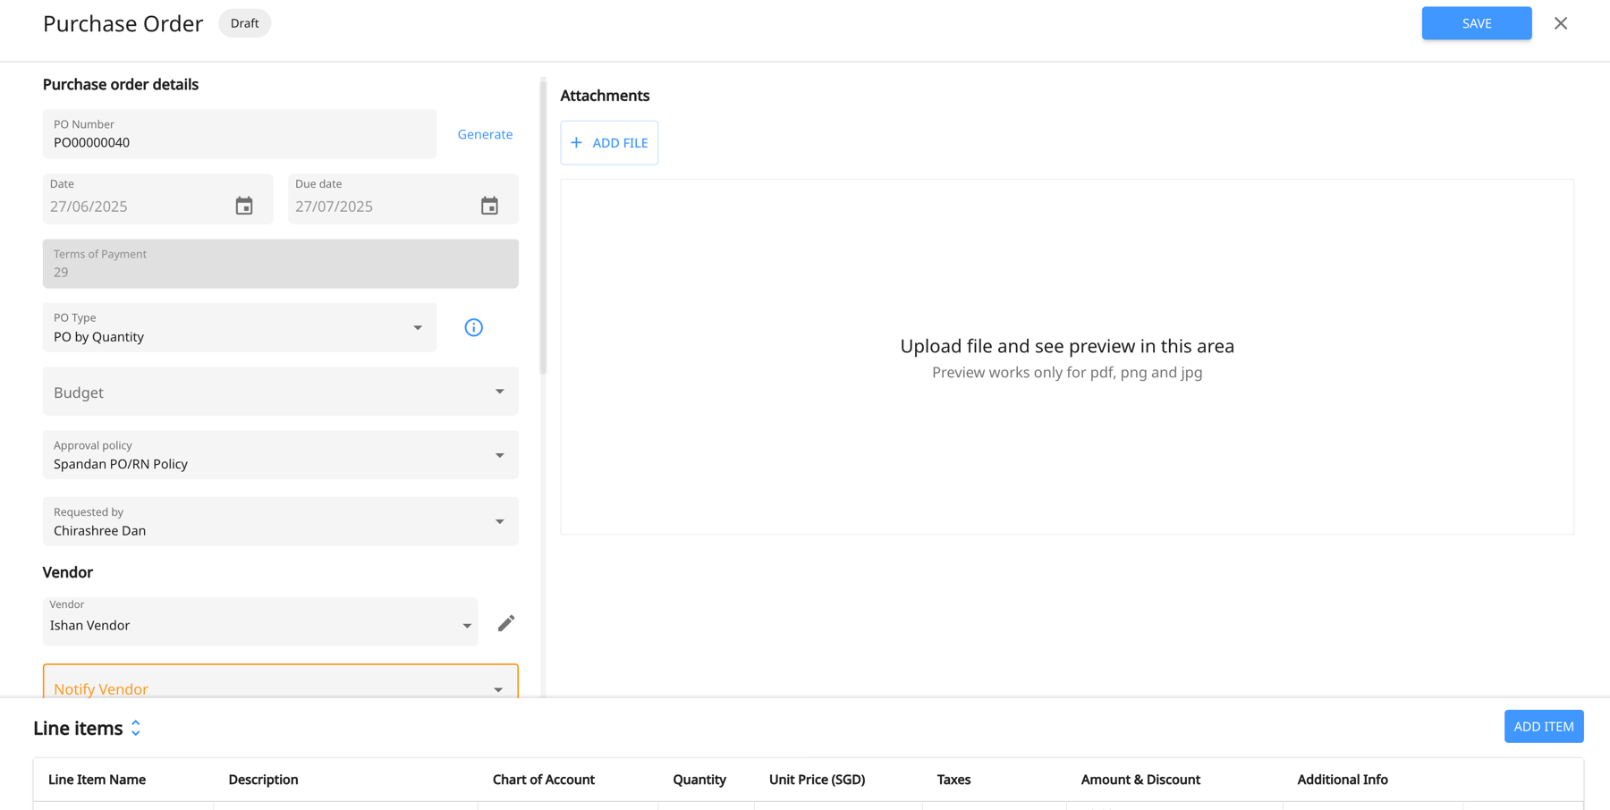Click the plus icon beside ADD FILE

(x=578, y=142)
